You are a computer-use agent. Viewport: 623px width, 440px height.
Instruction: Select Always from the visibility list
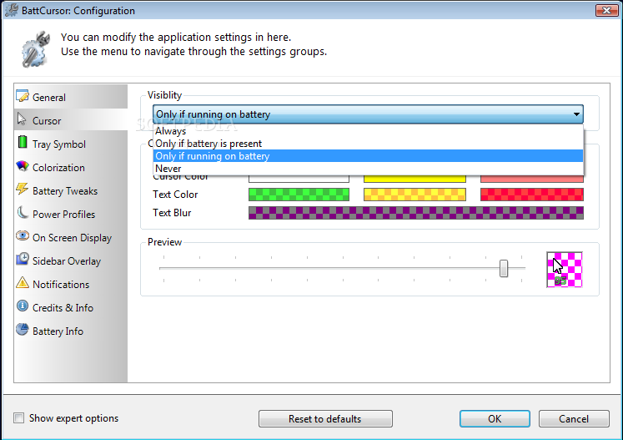point(368,131)
